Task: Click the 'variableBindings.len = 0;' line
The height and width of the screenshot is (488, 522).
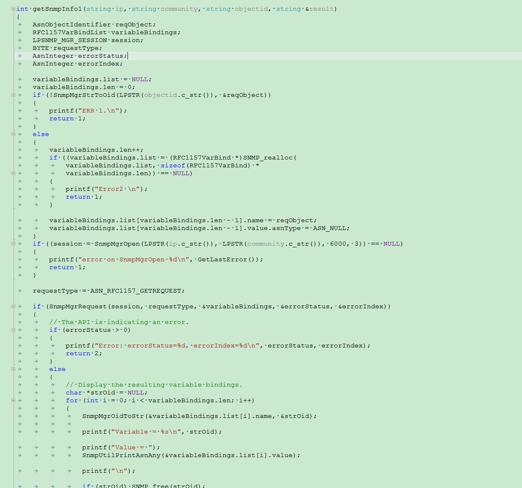Action: click(x=84, y=87)
